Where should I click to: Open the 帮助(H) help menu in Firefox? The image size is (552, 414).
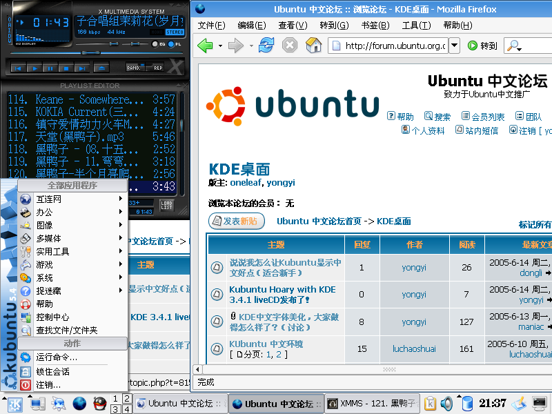tap(457, 26)
